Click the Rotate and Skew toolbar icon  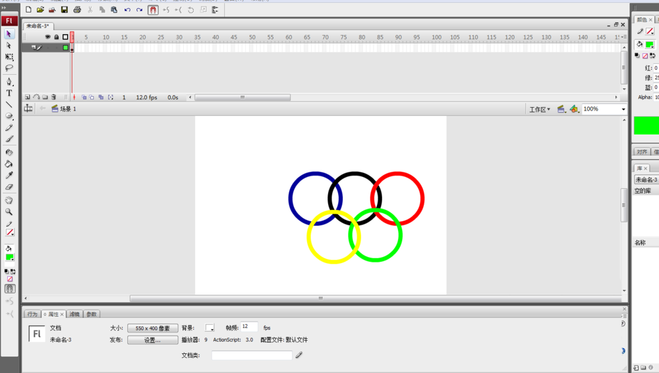[191, 10]
